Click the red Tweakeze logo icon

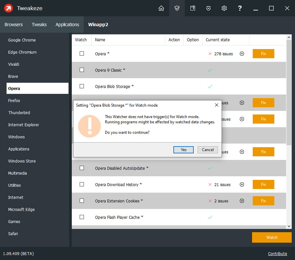(x=8, y=8)
